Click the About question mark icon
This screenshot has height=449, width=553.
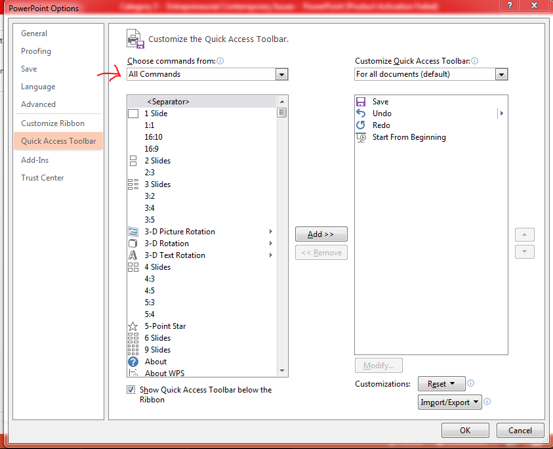[133, 362]
